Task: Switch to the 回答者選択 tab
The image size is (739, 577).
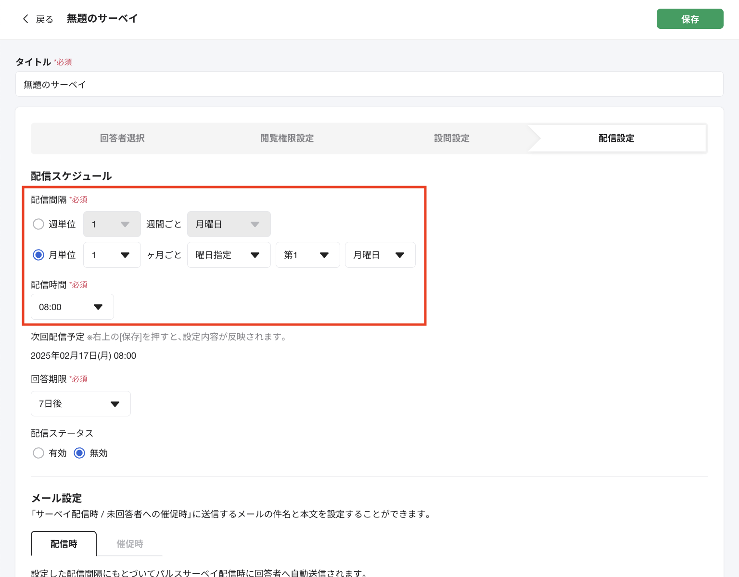Action: (122, 138)
